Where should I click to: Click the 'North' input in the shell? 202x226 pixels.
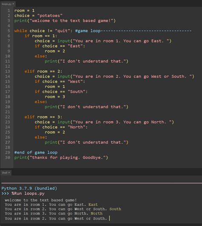[x=97, y=214]
